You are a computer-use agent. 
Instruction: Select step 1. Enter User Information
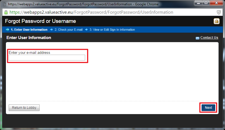coord(29,30)
